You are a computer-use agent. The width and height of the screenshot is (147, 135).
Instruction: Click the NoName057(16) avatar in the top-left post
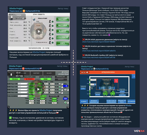(24, 11)
